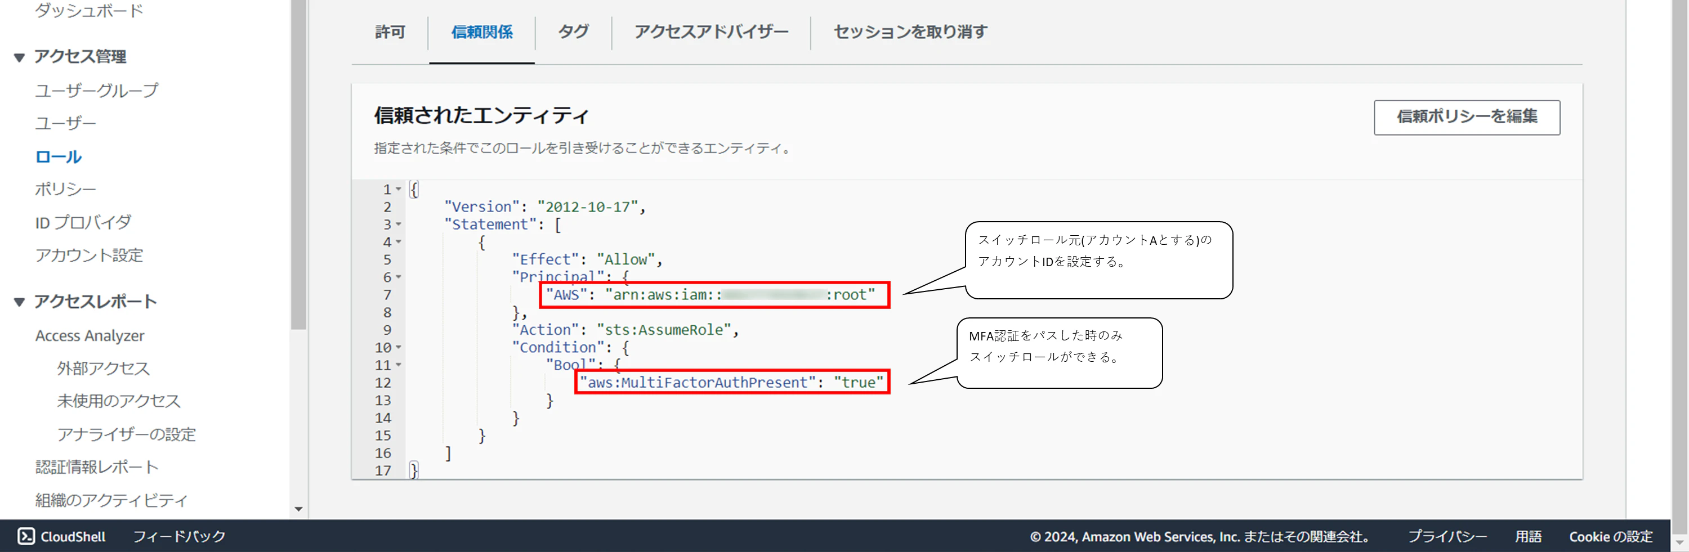Open Access Analyzer in the sidebar
Screen dimensions: 1689x552
[x=90, y=336]
